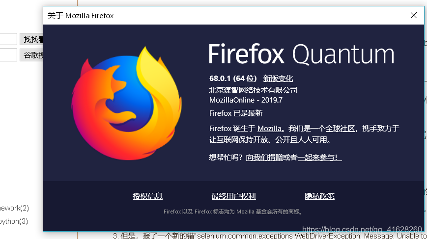Click dialog title 关于 Mozilla Firefox

tap(80, 16)
